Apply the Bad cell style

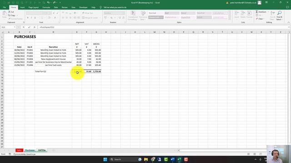pos(172,13)
